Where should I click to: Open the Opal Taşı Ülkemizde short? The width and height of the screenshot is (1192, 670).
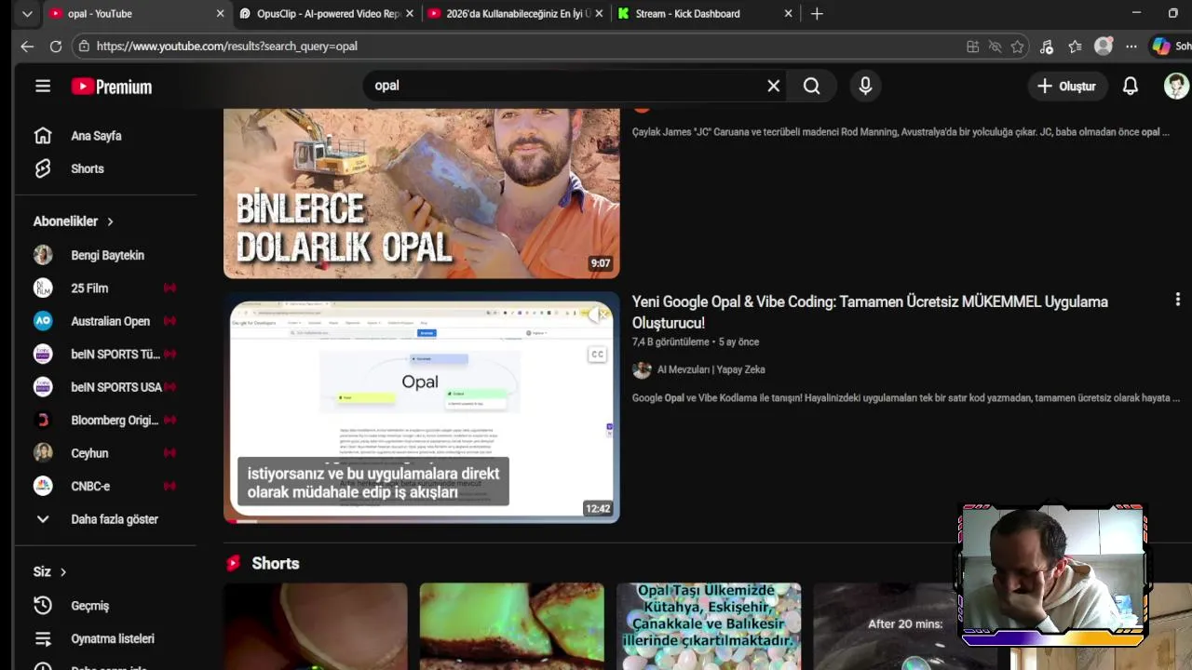pos(709,626)
